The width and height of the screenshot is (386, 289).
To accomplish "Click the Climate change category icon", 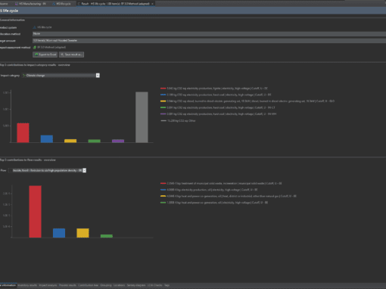I will pos(24,76).
